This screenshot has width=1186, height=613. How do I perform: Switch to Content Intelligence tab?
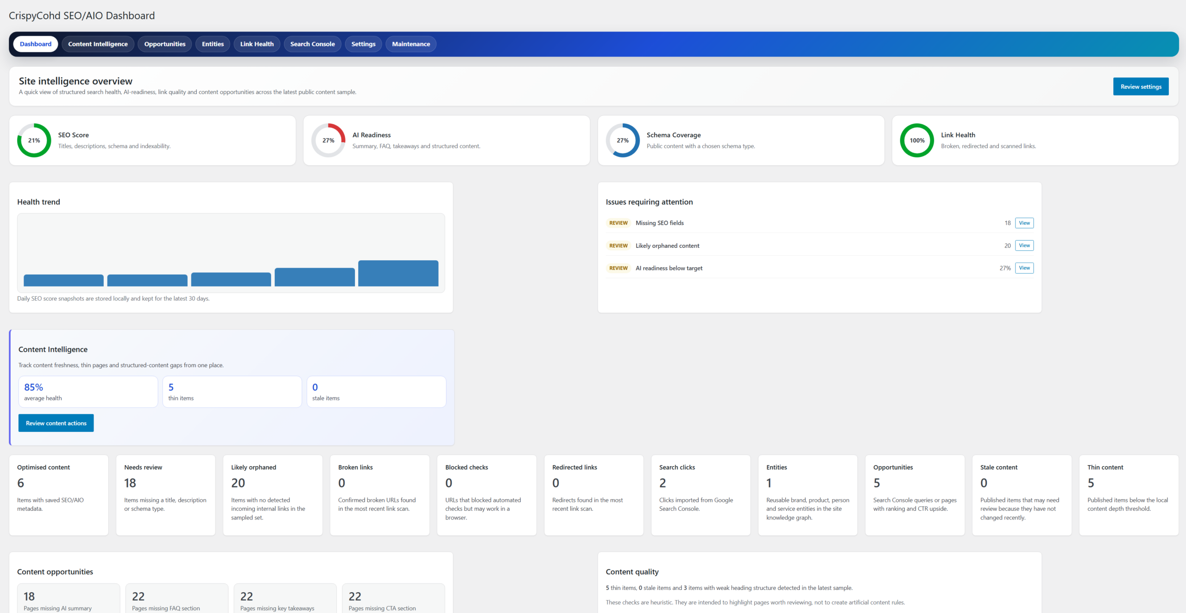(x=98, y=44)
